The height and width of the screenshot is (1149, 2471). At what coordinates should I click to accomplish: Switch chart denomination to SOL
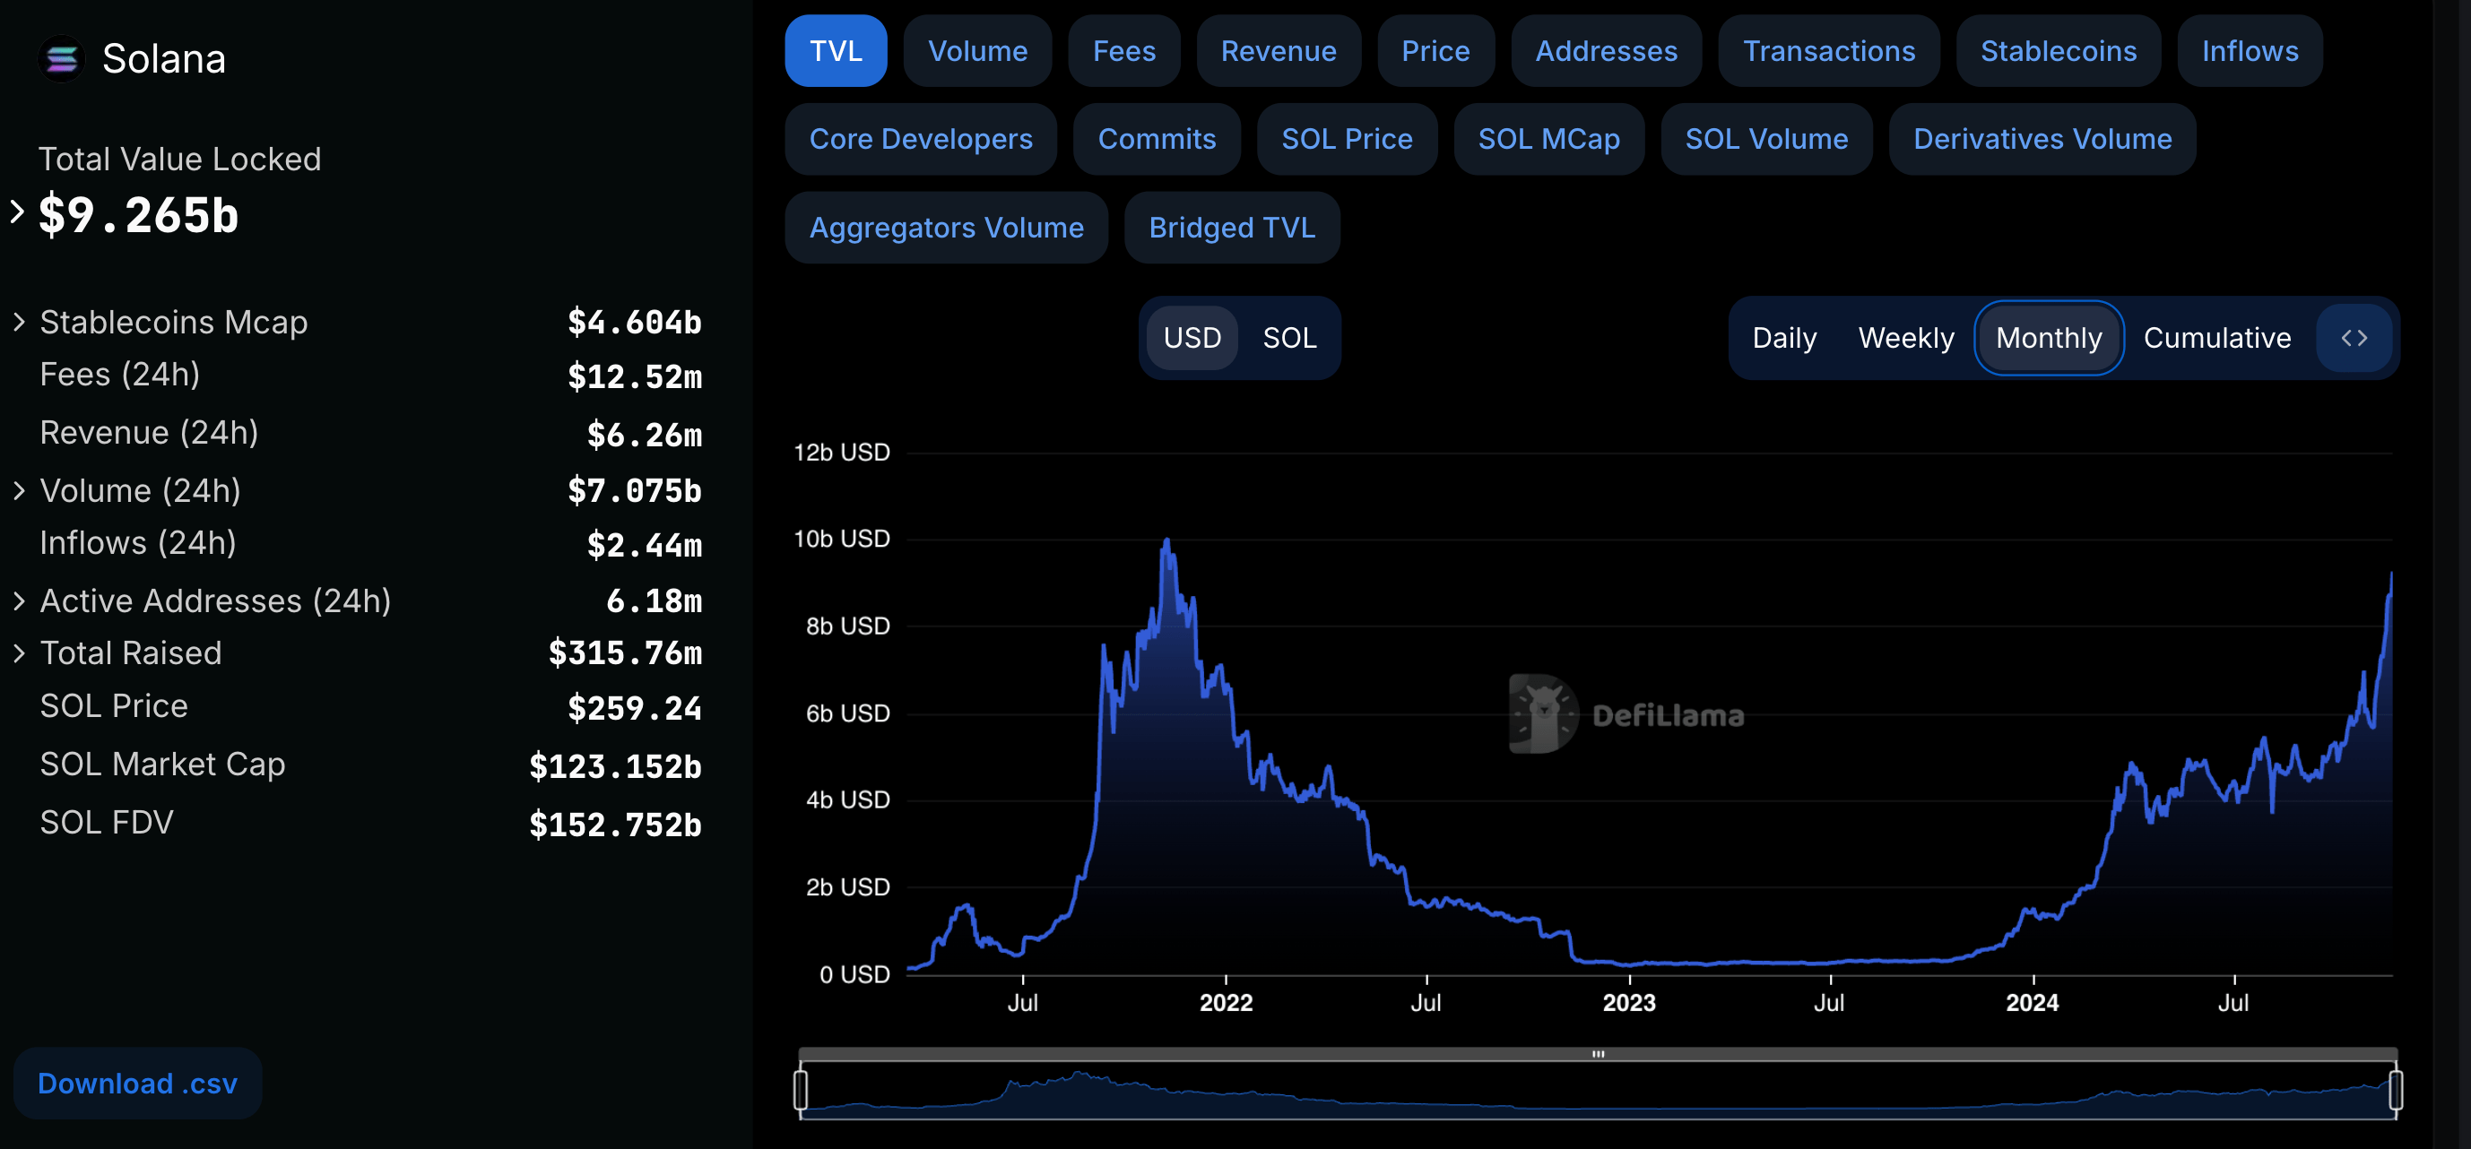coord(1289,338)
